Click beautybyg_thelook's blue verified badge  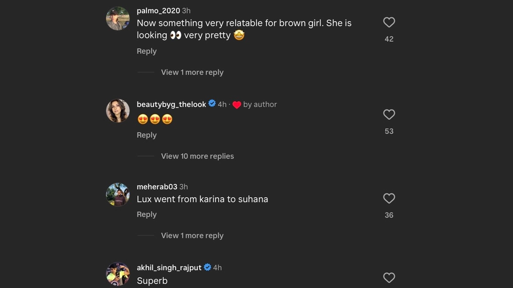tap(212, 104)
